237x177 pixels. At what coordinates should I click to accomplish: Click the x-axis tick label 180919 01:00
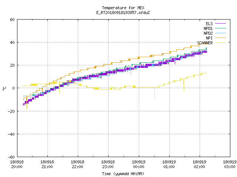[x=169, y=164]
